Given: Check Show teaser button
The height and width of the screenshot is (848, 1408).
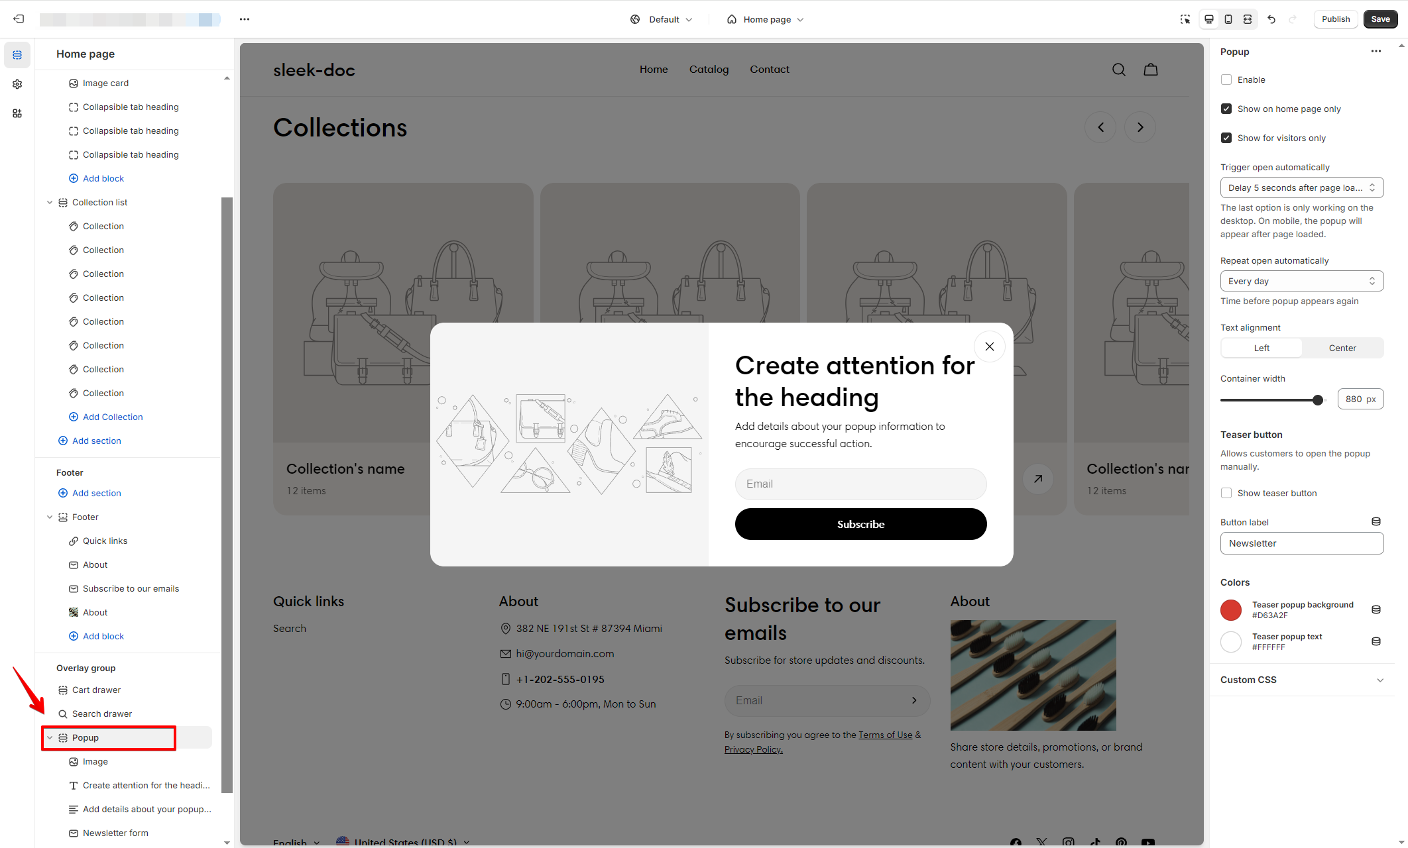Looking at the screenshot, I should [1226, 493].
